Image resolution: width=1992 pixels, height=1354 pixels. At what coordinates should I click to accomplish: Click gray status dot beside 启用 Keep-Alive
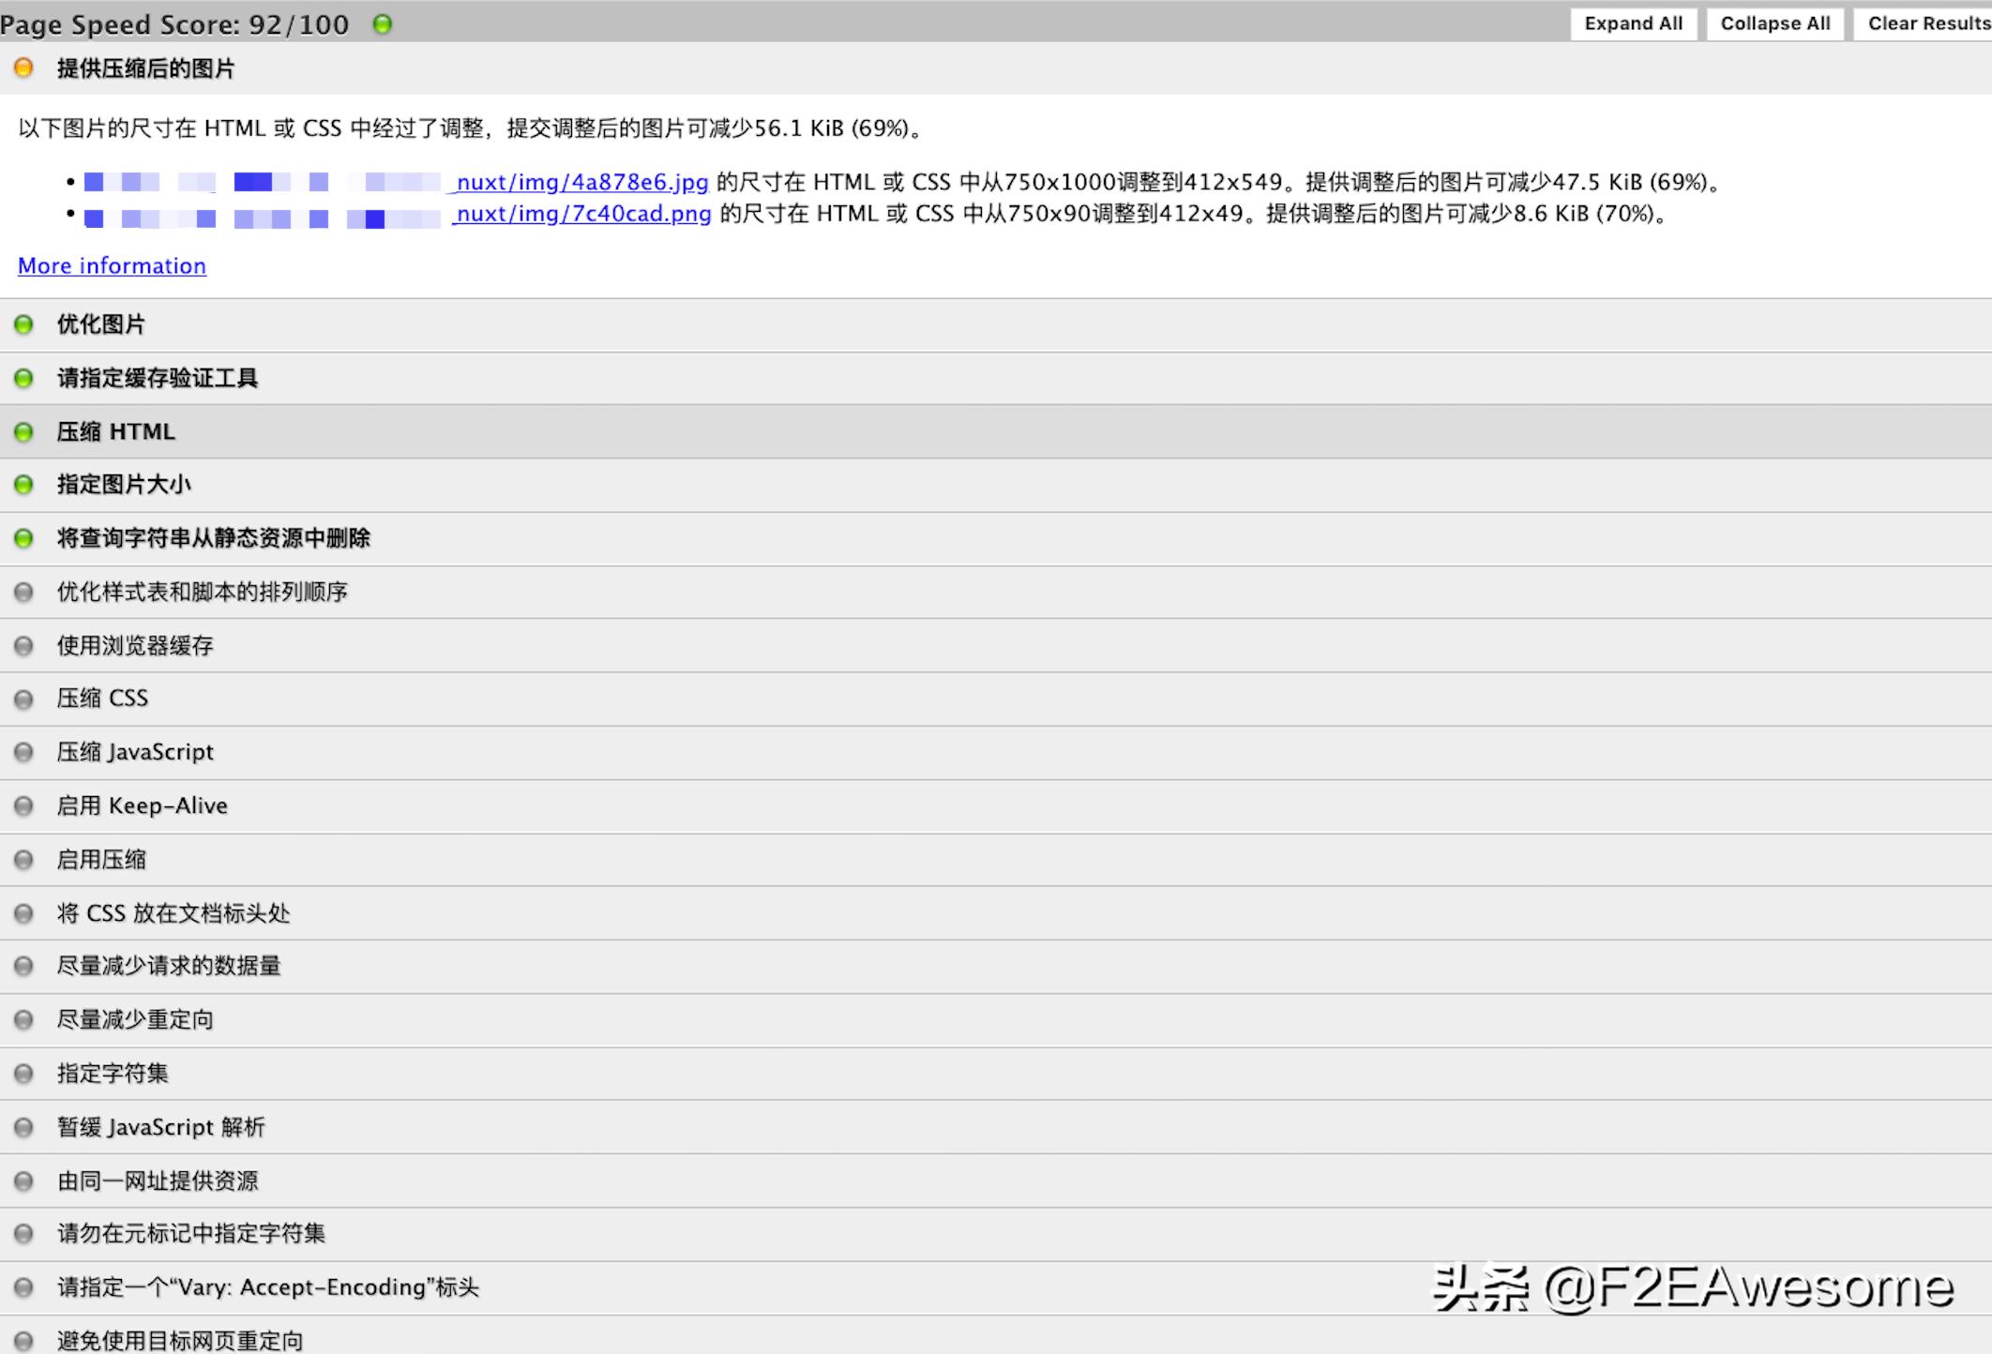coord(23,806)
